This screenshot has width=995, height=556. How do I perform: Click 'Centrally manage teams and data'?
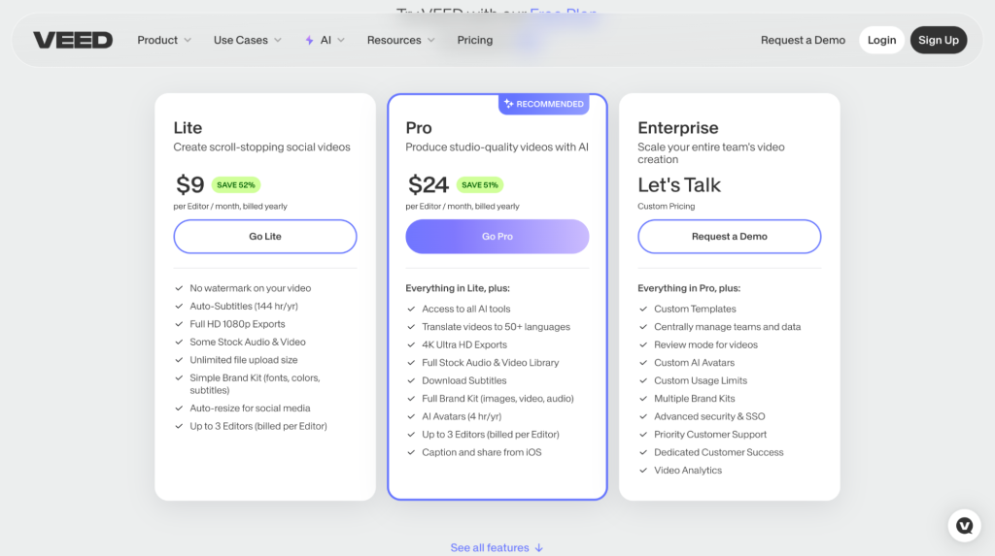coord(727,327)
